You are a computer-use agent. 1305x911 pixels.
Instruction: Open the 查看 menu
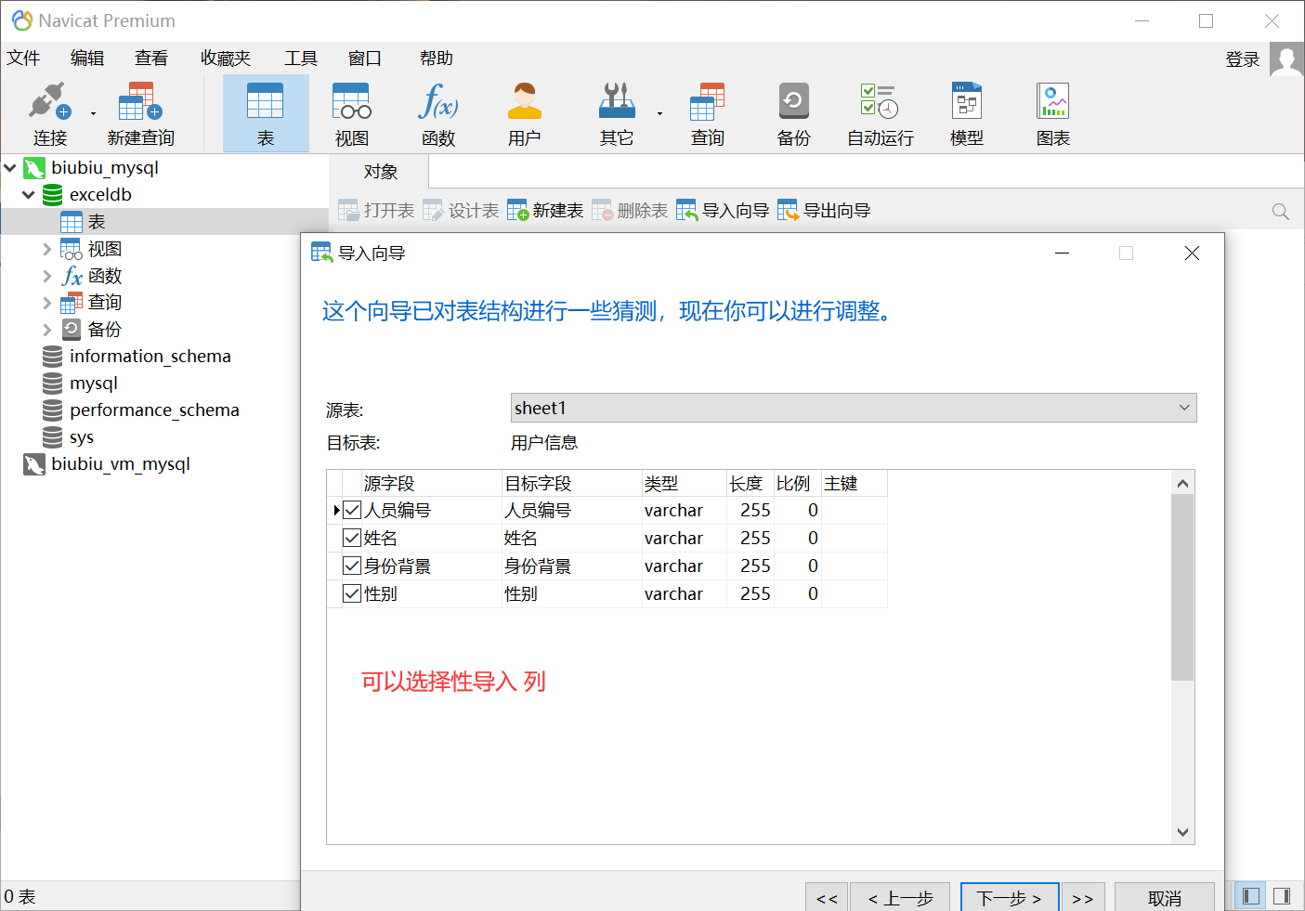(x=151, y=59)
